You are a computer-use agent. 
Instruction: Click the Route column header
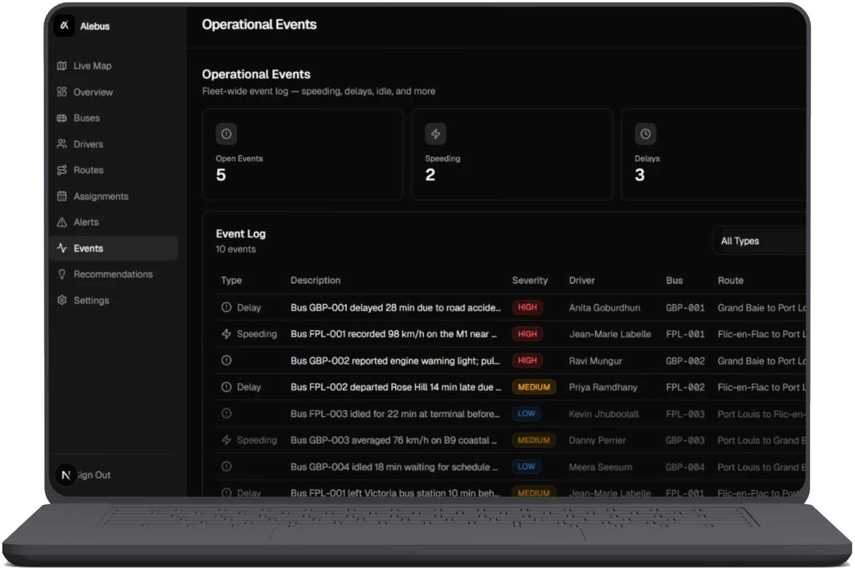point(731,280)
